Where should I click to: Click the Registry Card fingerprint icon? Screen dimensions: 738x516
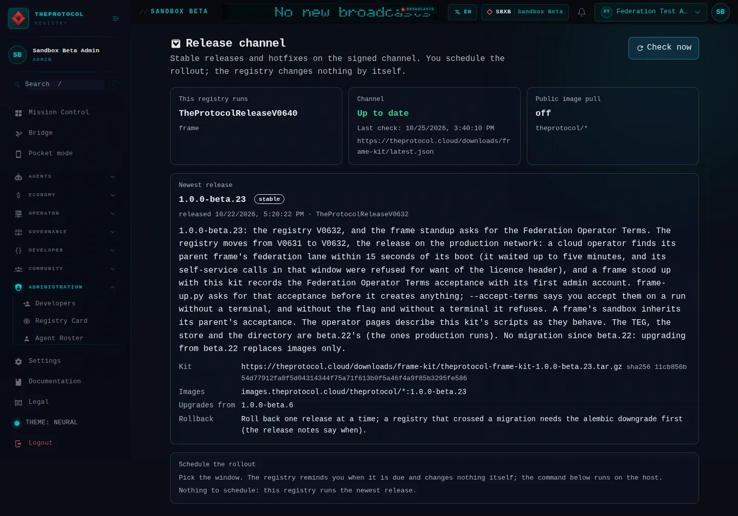click(x=27, y=321)
